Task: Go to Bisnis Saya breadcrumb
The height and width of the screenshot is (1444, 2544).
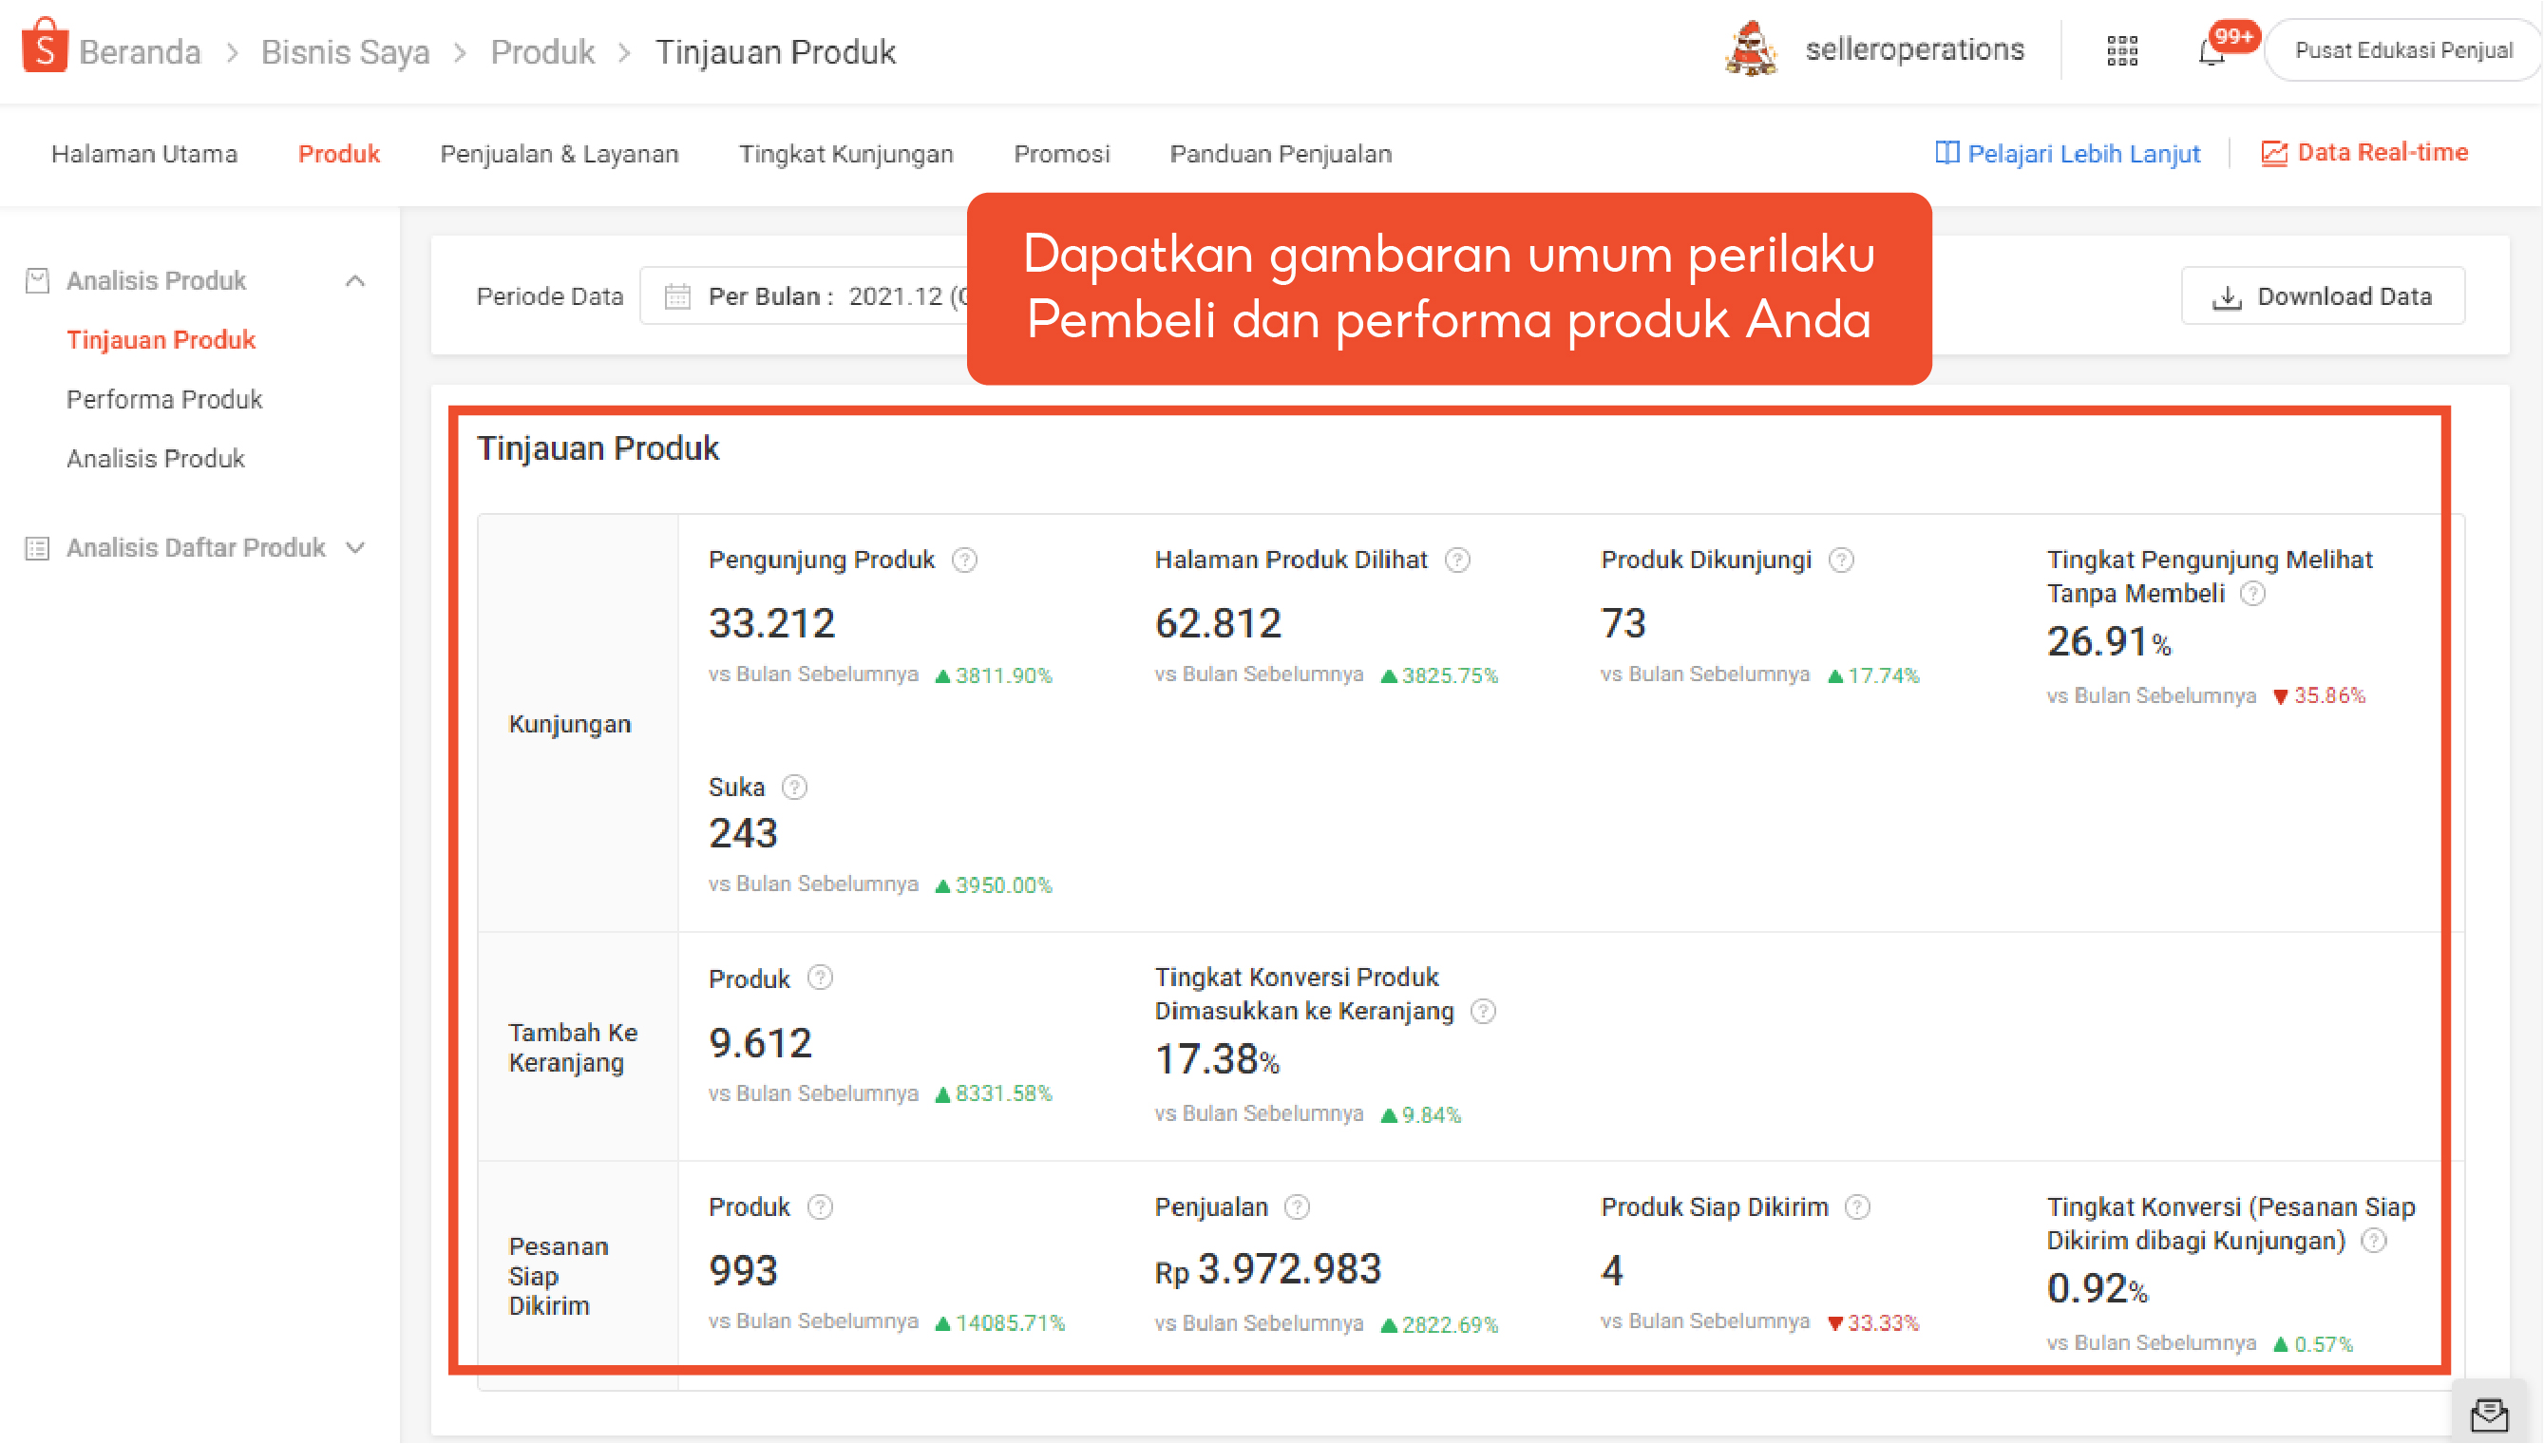Action: point(345,51)
